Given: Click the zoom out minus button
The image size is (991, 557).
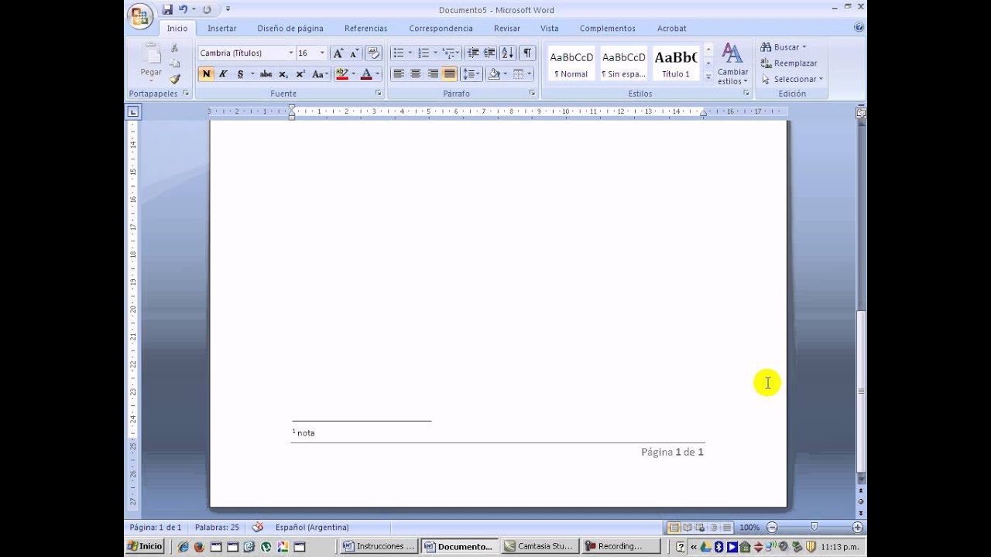Looking at the screenshot, I should pyautogui.click(x=772, y=527).
